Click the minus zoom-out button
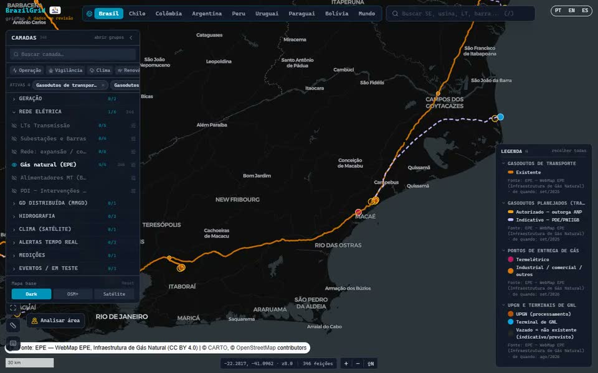Image resolution: width=598 pixels, height=373 pixels. 358,364
